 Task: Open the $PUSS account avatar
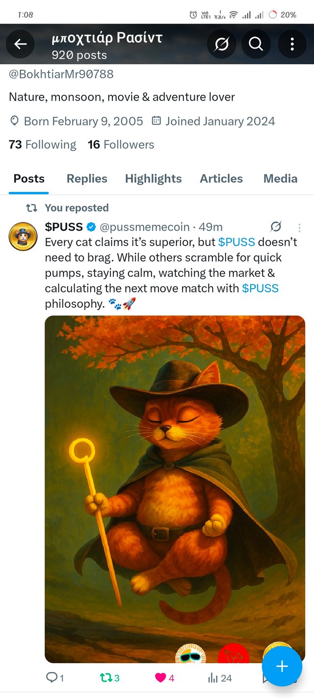tap(23, 236)
